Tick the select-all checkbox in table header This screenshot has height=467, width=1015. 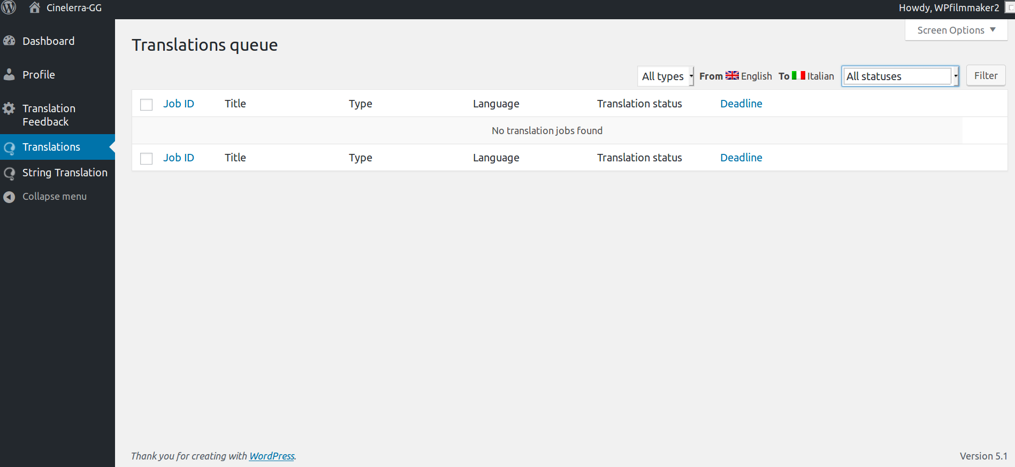click(x=146, y=104)
